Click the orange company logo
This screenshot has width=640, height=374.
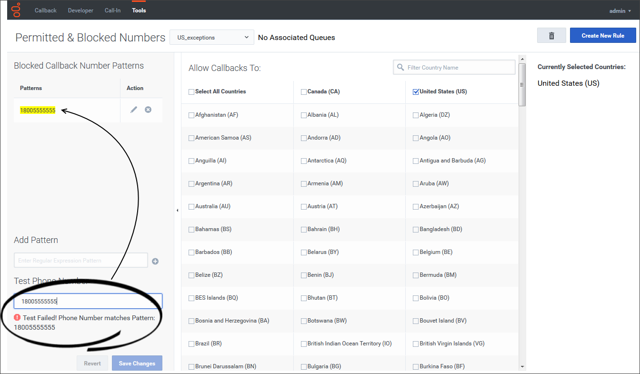(16, 9)
